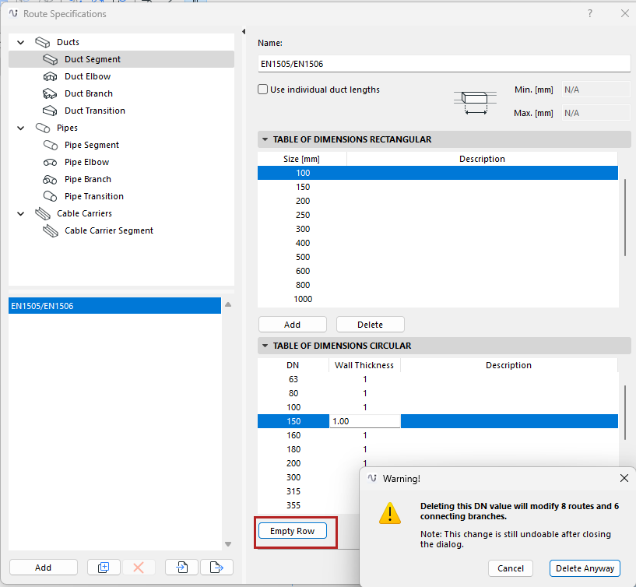Select circular DN 180 row

437,449
